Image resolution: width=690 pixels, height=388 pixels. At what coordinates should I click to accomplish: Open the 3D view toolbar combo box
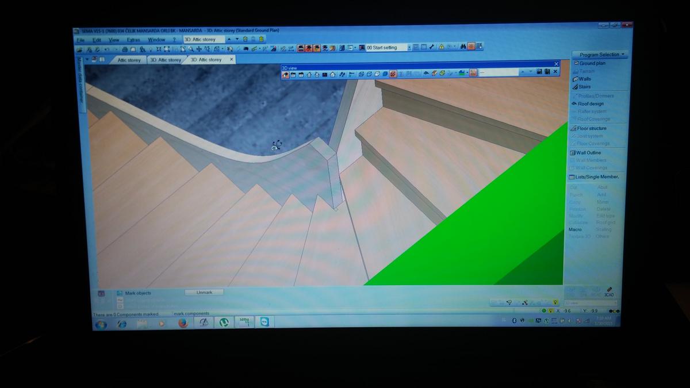pos(505,72)
